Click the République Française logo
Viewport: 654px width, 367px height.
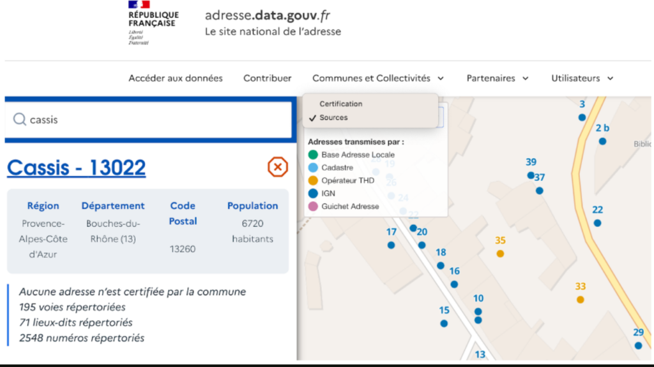[x=153, y=22]
